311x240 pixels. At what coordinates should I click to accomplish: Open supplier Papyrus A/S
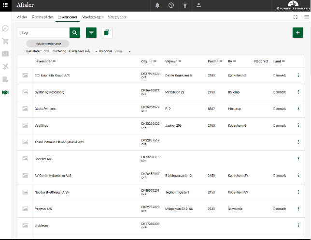tap(43, 209)
